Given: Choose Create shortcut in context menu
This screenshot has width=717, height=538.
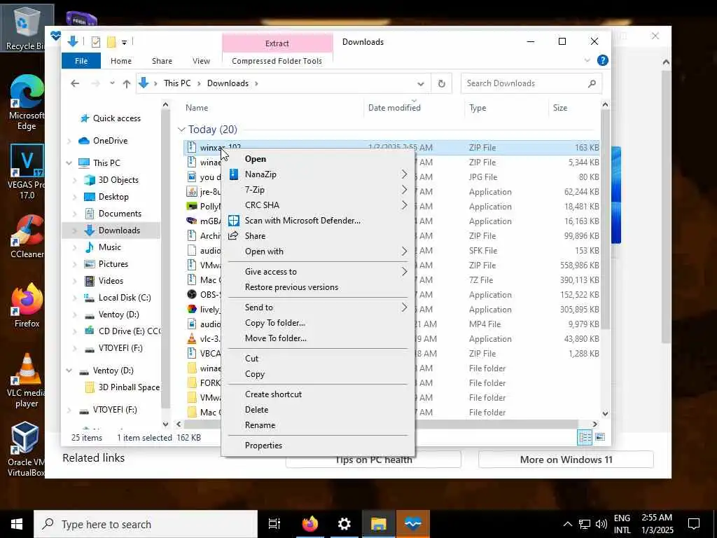Looking at the screenshot, I should click(318, 394).
